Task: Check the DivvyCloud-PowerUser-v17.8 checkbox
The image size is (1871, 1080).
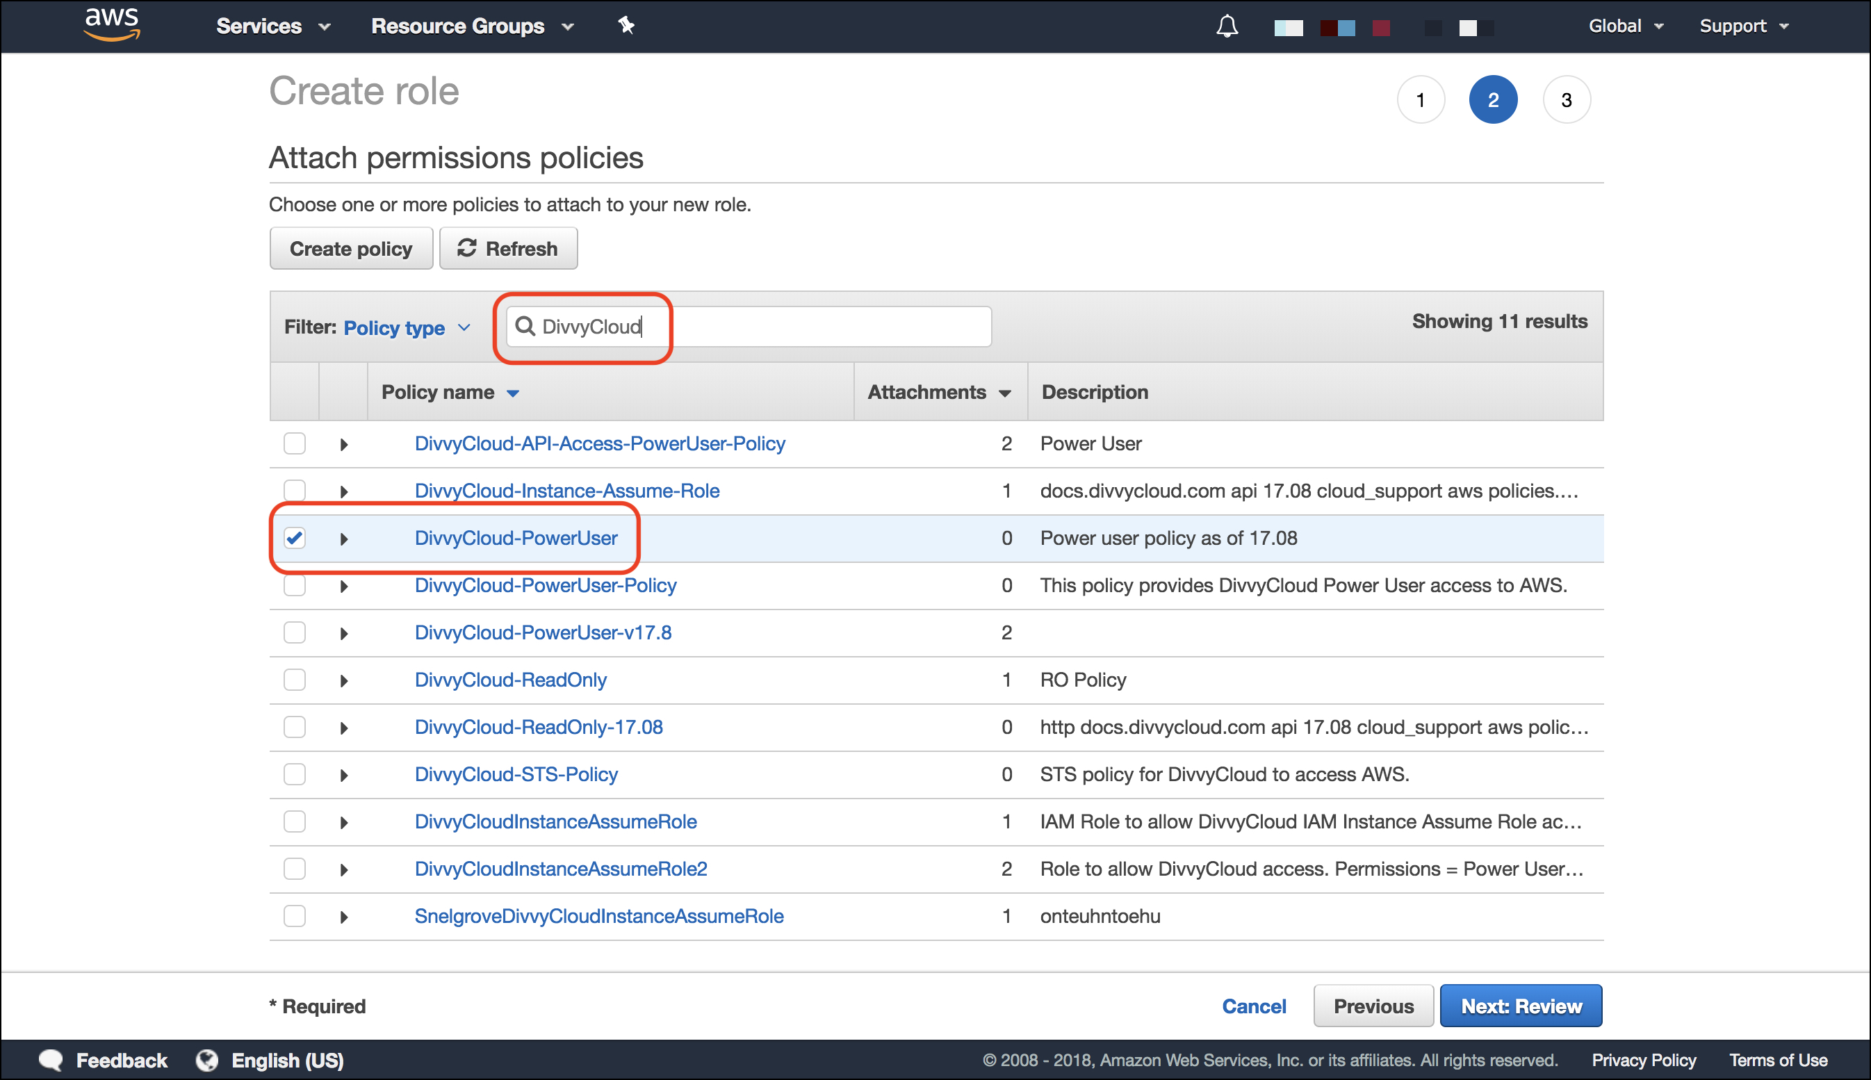Action: click(x=295, y=632)
